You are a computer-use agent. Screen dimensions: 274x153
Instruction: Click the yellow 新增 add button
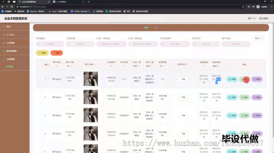42,53
